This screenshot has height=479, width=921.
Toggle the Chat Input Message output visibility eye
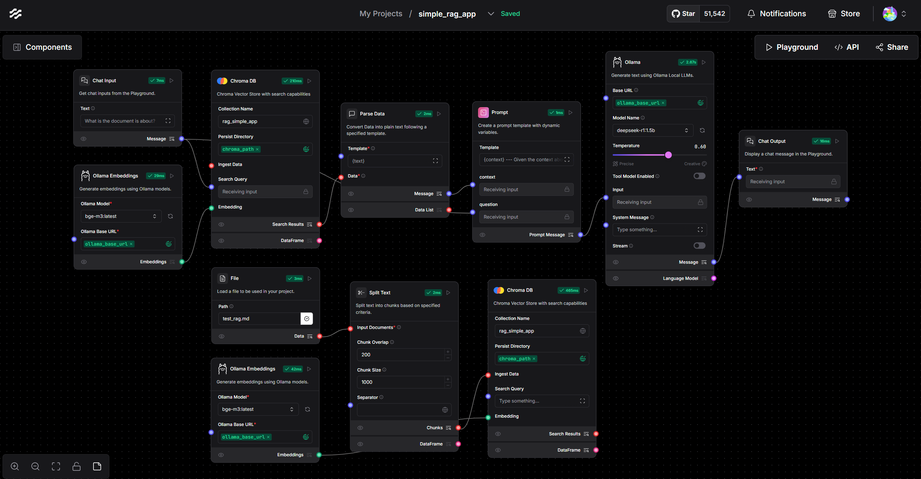[x=83, y=139]
